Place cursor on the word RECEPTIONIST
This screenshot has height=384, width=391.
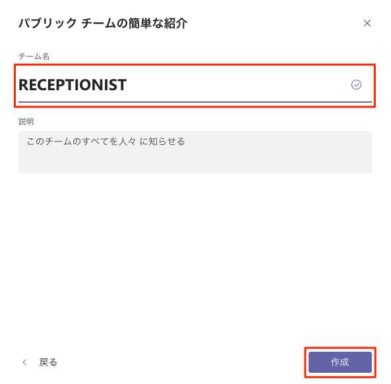73,85
